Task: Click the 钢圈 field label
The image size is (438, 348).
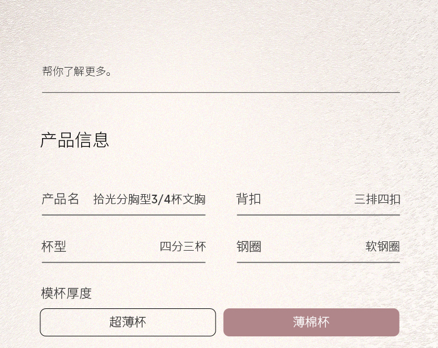Action: (x=249, y=247)
